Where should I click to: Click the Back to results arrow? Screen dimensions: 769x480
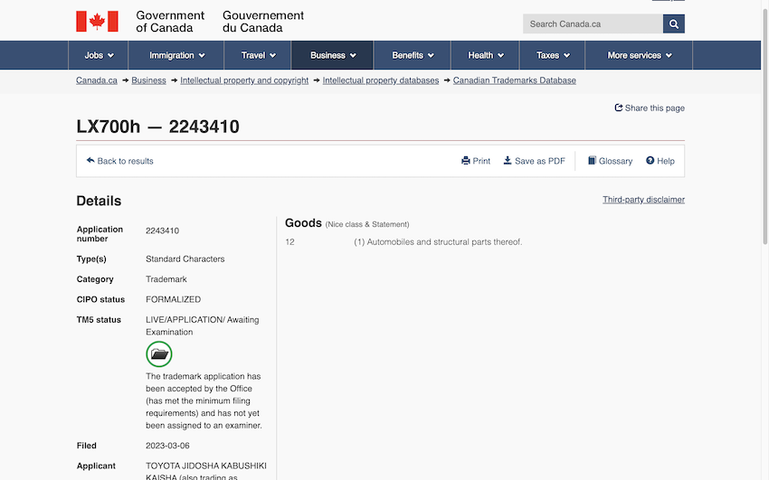[x=90, y=160]
